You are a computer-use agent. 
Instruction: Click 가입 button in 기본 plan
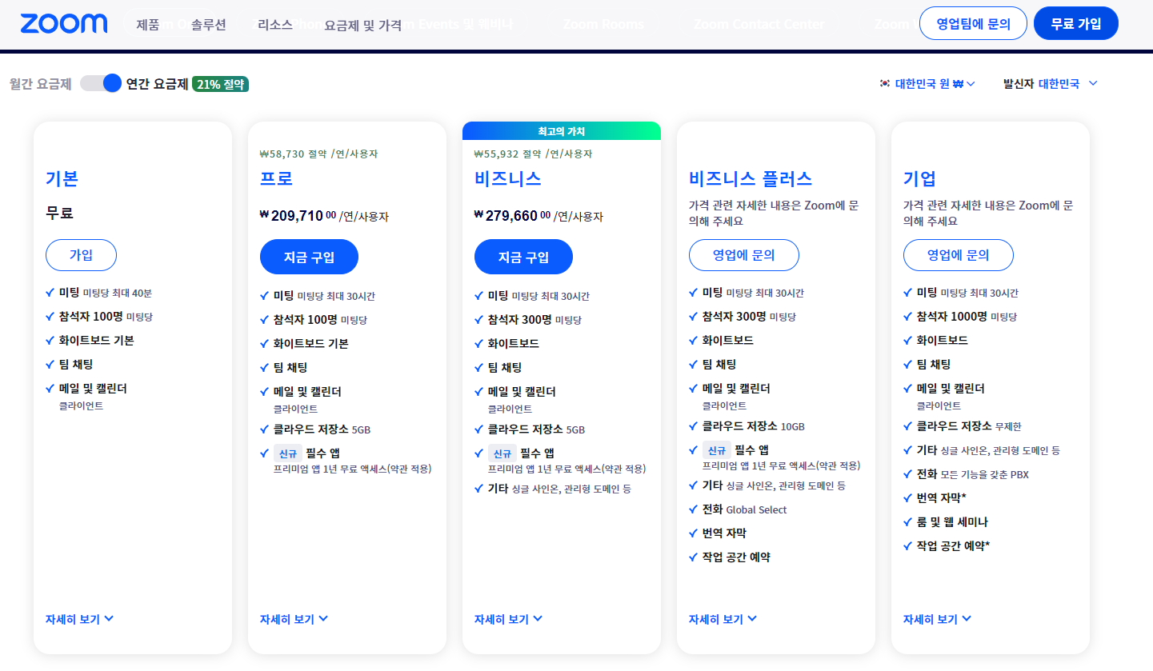coord(81,255)
